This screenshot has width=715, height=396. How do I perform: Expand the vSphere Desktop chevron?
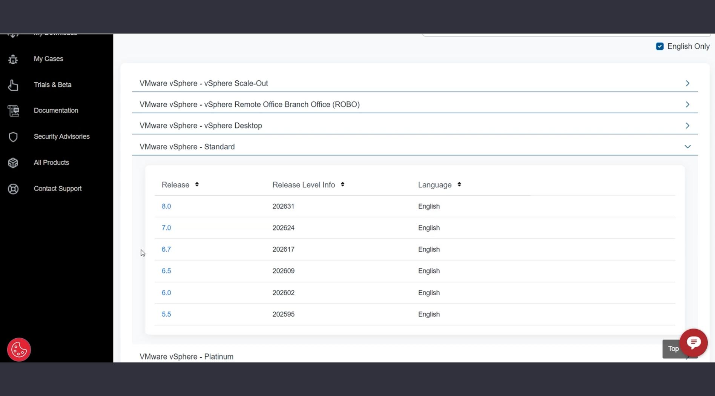tap(687, 126)
